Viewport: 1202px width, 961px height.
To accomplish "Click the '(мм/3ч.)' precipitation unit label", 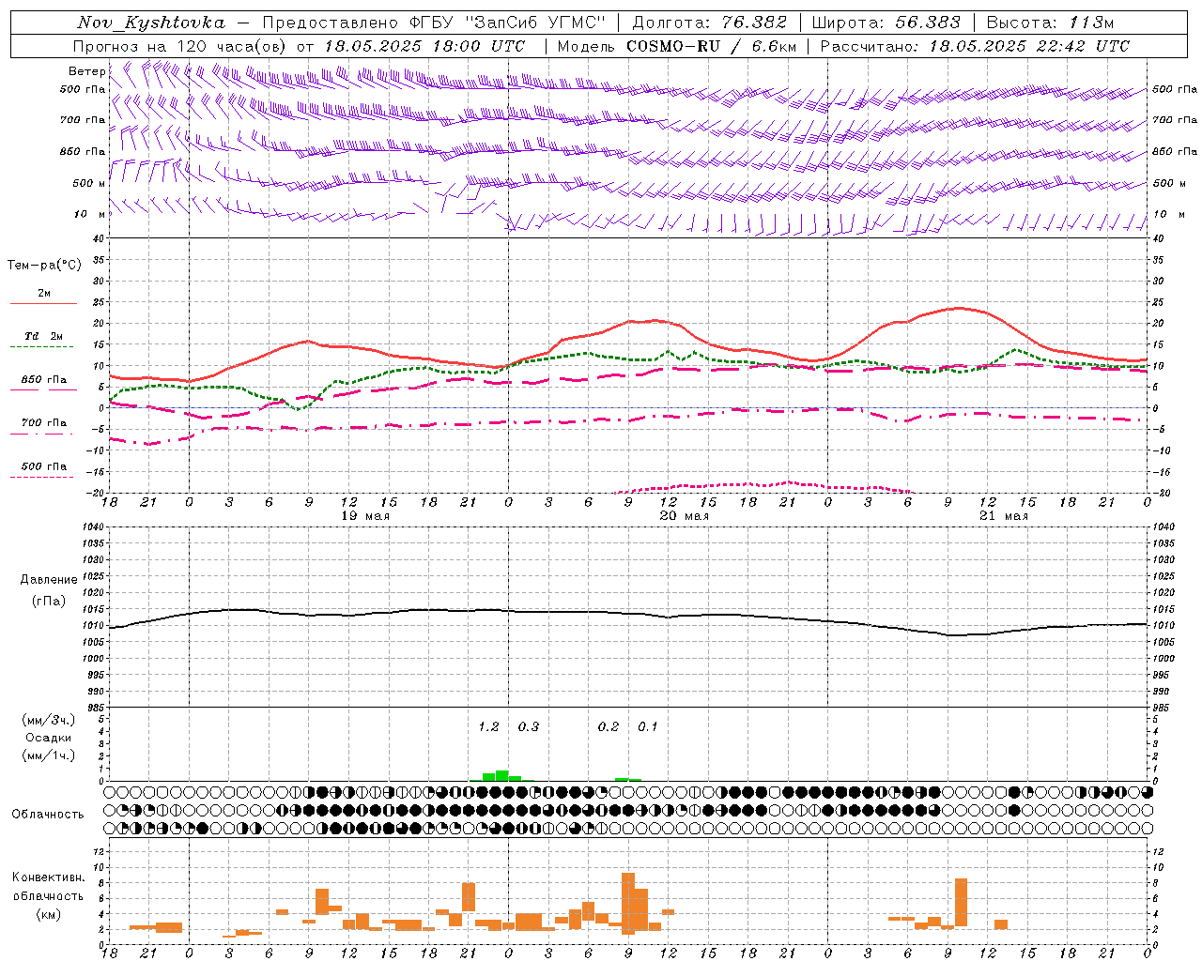I will point(49,720).
